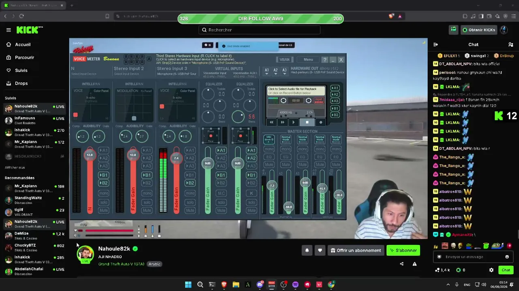Click the user profile avatar top right
The image size is (519, 291).
pos(504,30)
